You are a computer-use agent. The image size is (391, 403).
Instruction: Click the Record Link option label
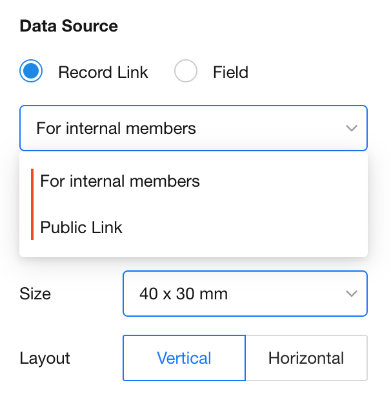tap(103, 72)
